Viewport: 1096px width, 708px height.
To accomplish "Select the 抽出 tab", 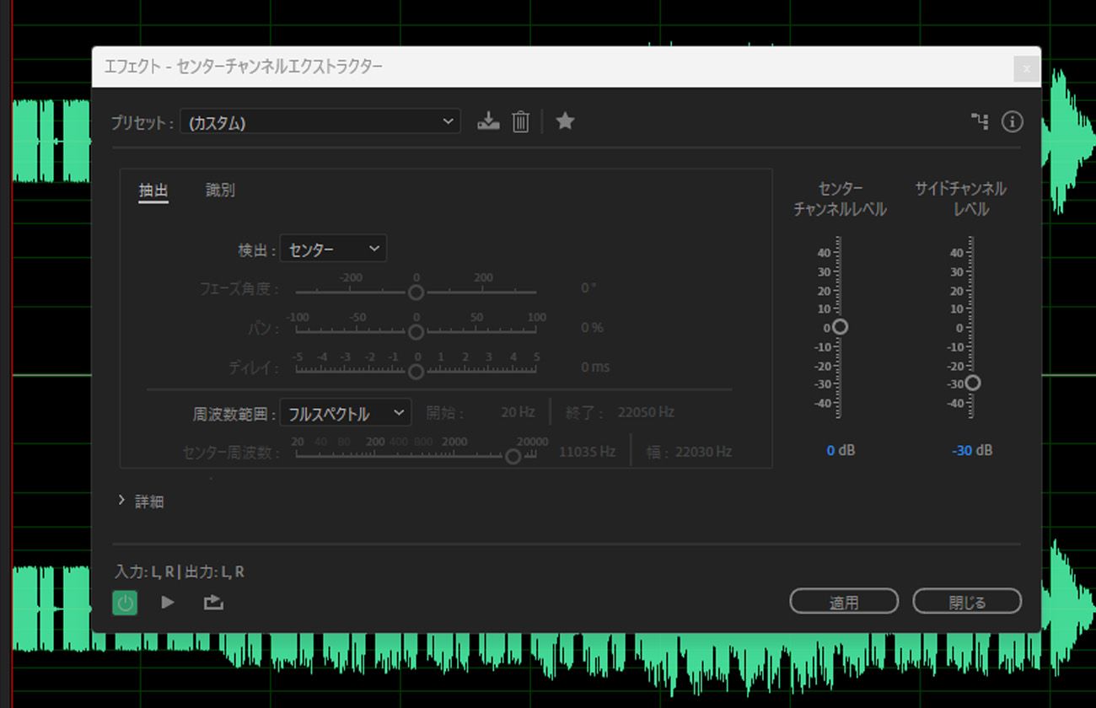I will 153,190.
